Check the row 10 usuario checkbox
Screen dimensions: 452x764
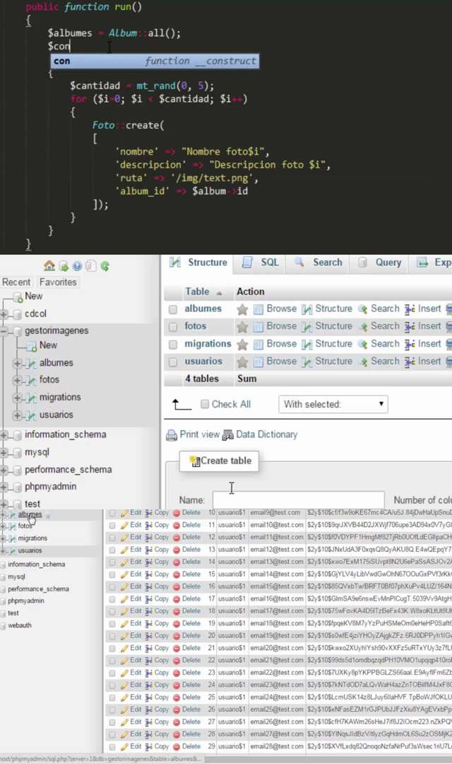pos(112,513)
